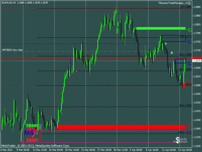Viewport: 202px width, 152px height.
Task: Click the red price box above 1.2679
Action: click(197, 58)
